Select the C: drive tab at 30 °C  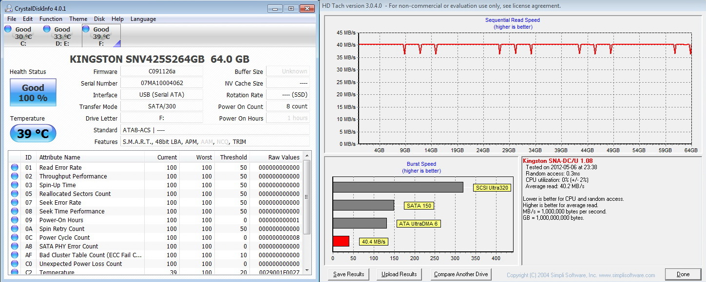click(x=23, y=36)
